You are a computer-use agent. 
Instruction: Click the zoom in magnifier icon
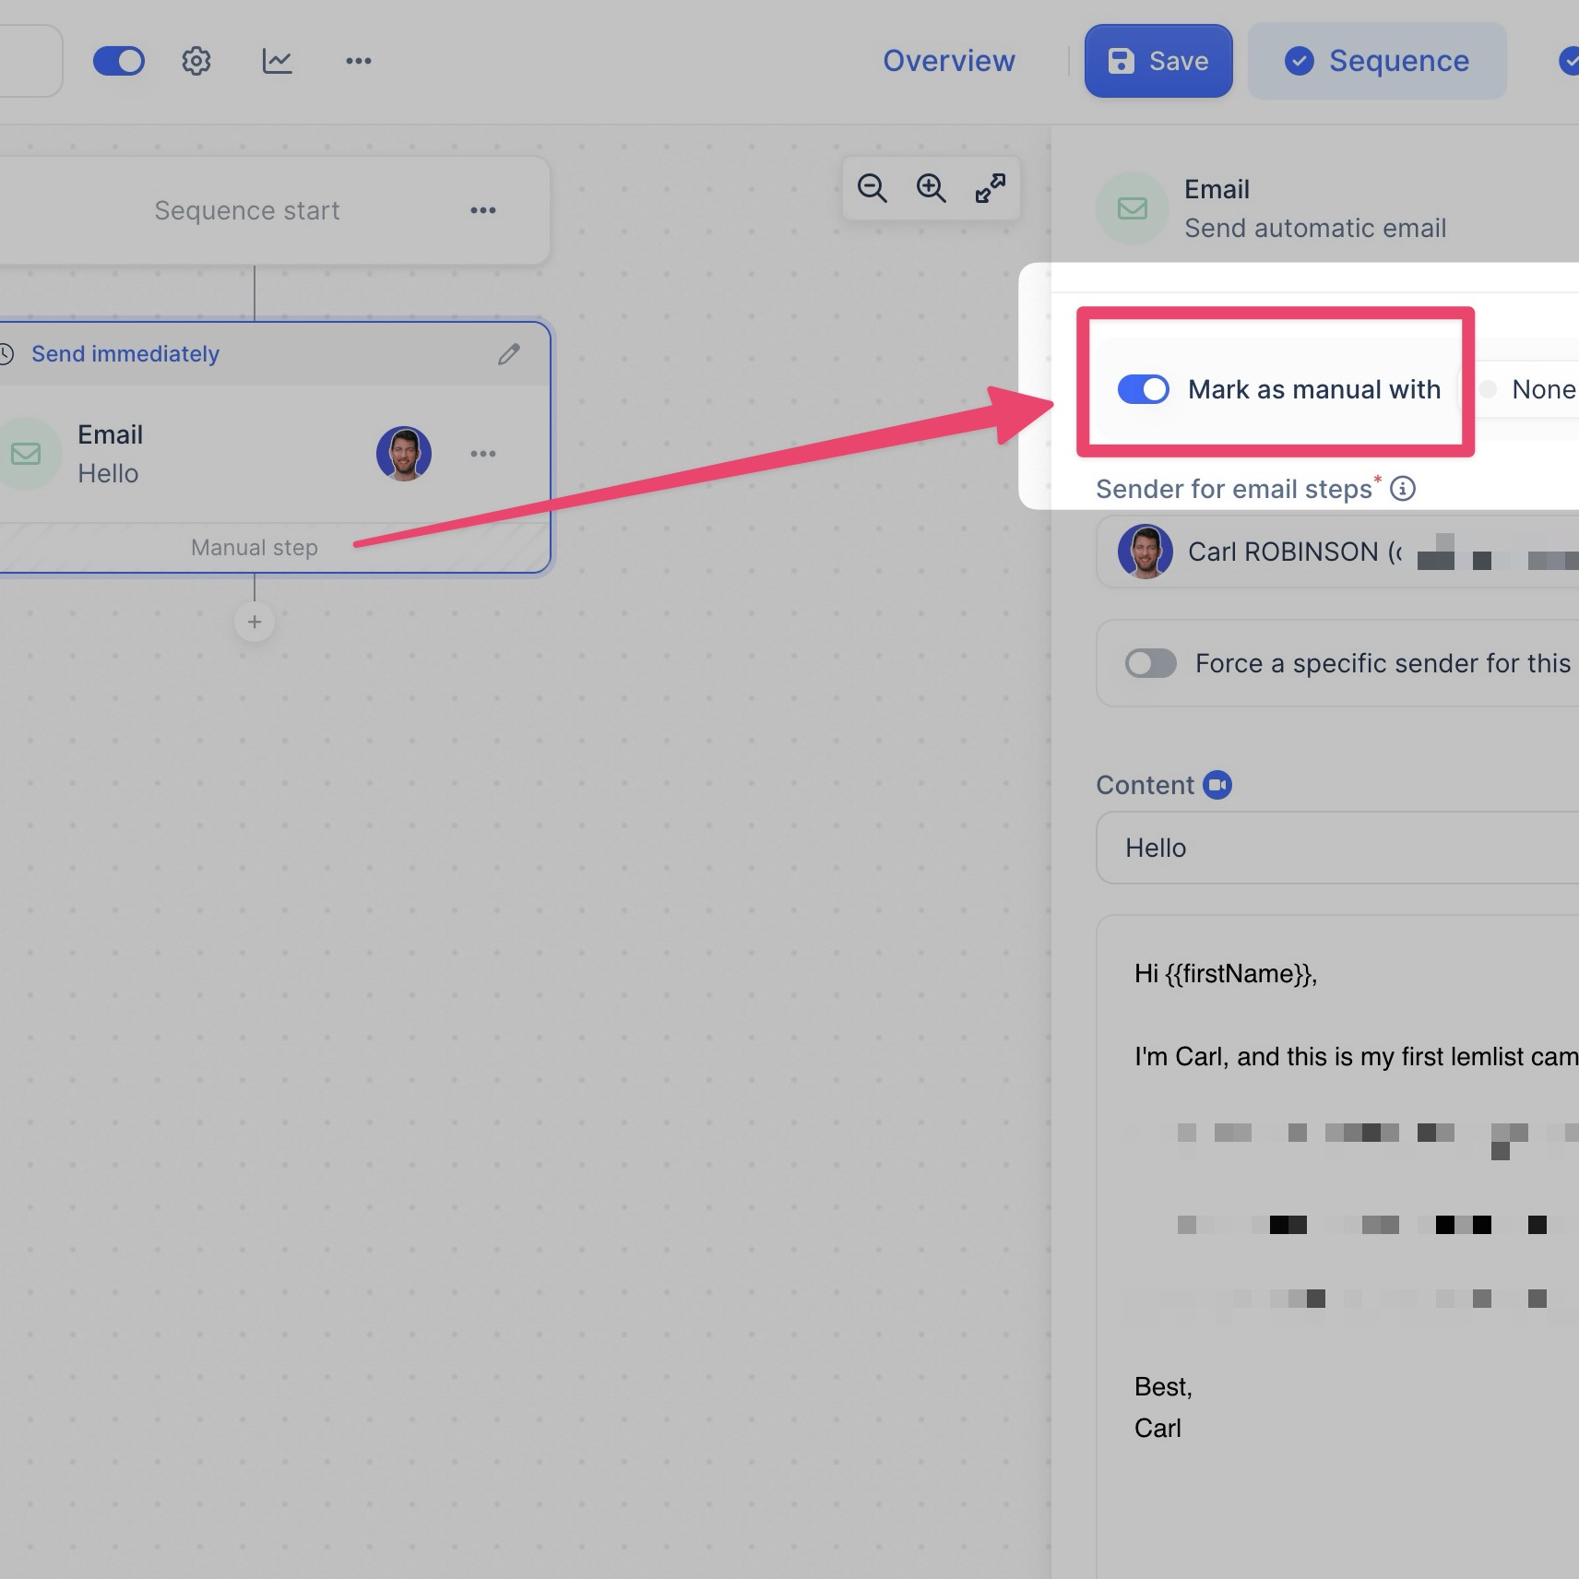click(x=931, y=188)
